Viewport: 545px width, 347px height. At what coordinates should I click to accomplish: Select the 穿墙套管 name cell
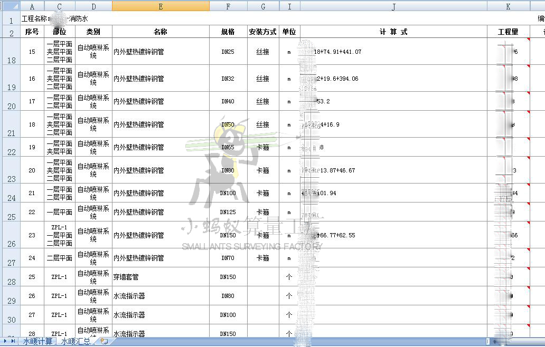click(161, 277)
